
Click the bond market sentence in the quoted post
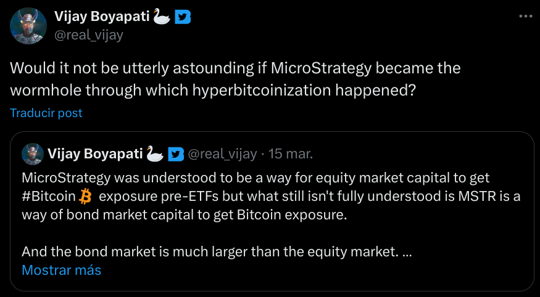click(x=207, y=251)
